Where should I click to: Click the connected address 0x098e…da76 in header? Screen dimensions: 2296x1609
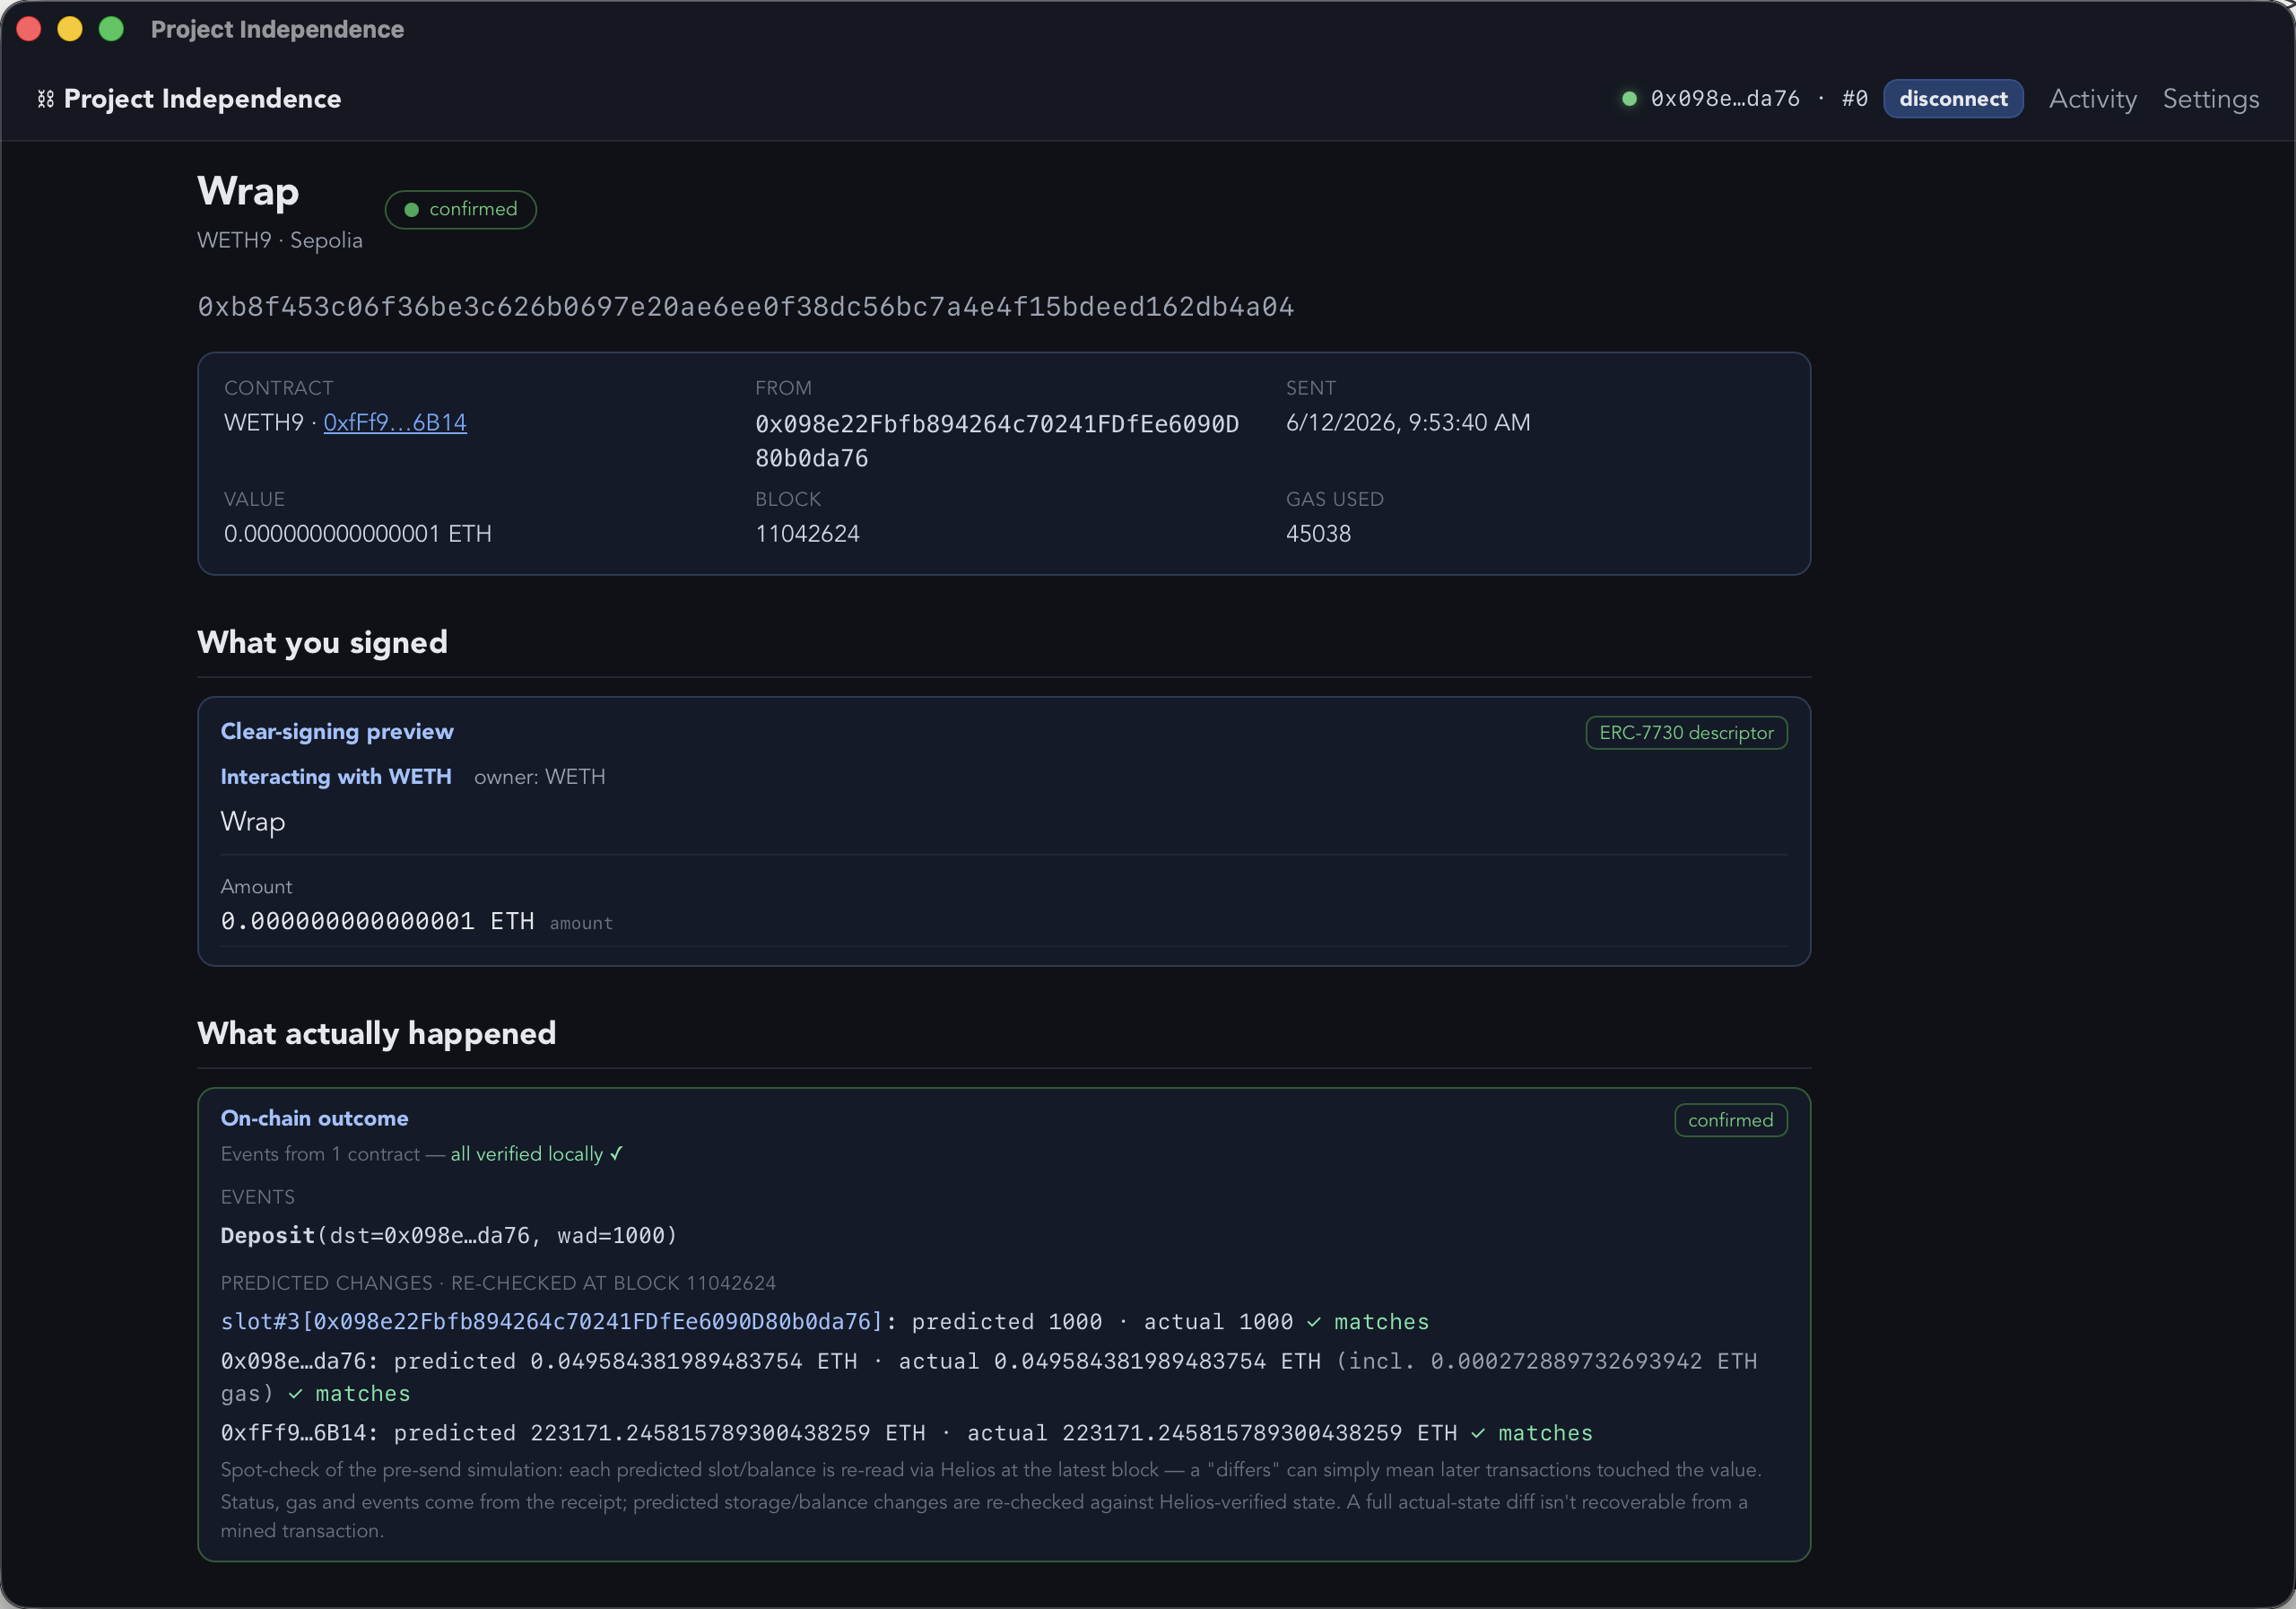1724,99
